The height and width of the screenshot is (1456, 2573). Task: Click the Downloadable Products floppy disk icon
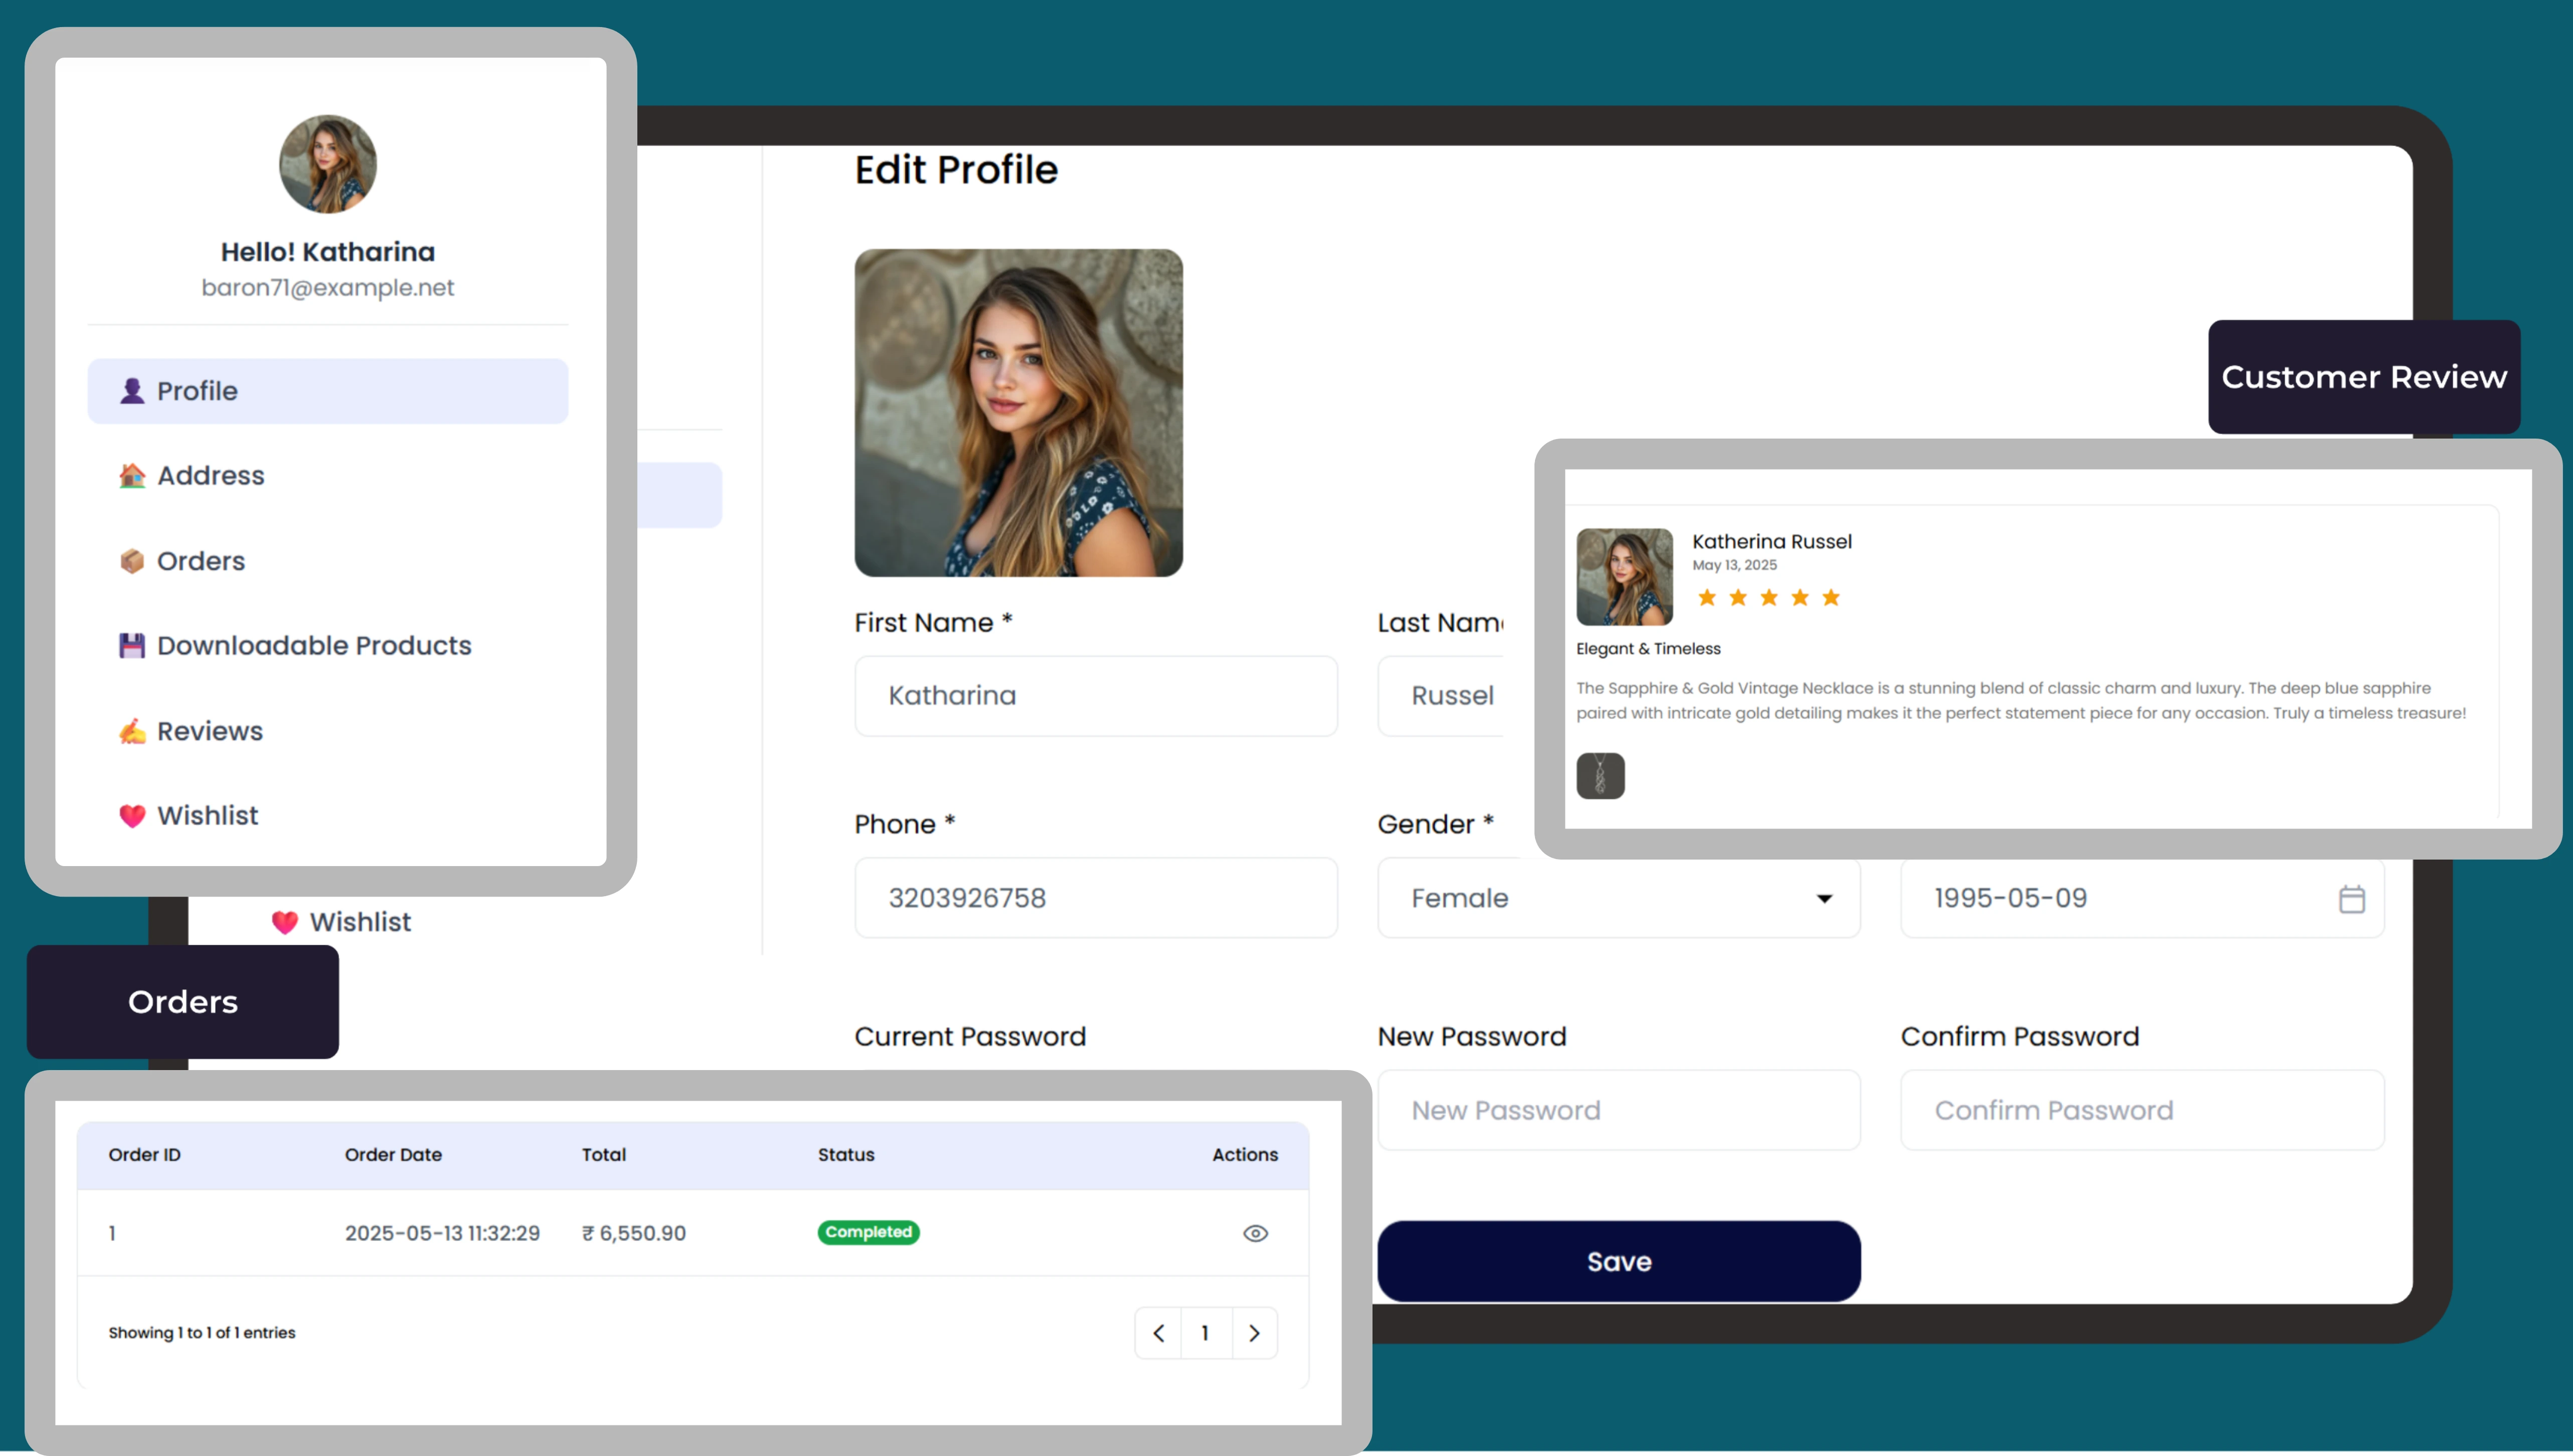(132, 646)
